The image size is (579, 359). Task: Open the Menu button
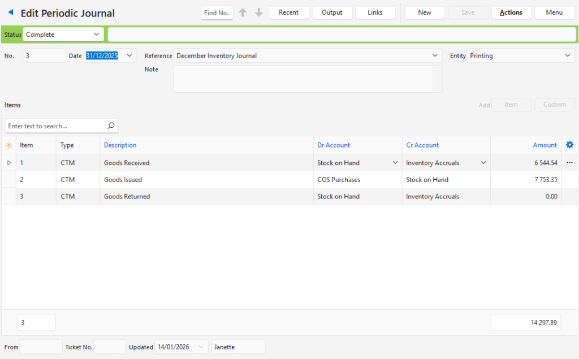click(554, 12)
